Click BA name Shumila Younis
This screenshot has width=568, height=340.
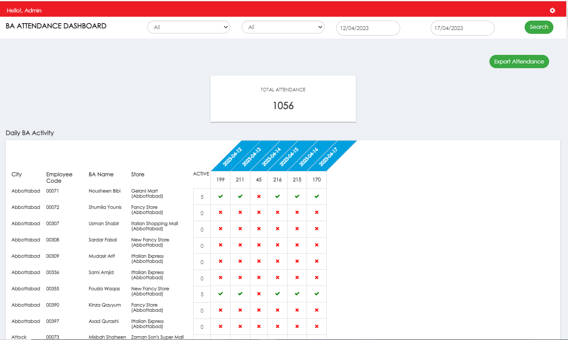[105, 208]
